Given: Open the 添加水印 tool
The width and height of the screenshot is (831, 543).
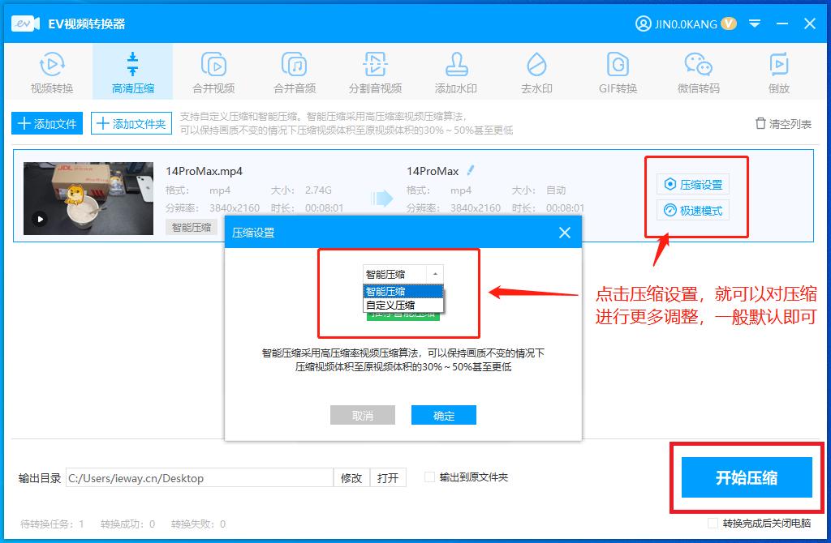Looking at the screenshot, I should (455, 71).
